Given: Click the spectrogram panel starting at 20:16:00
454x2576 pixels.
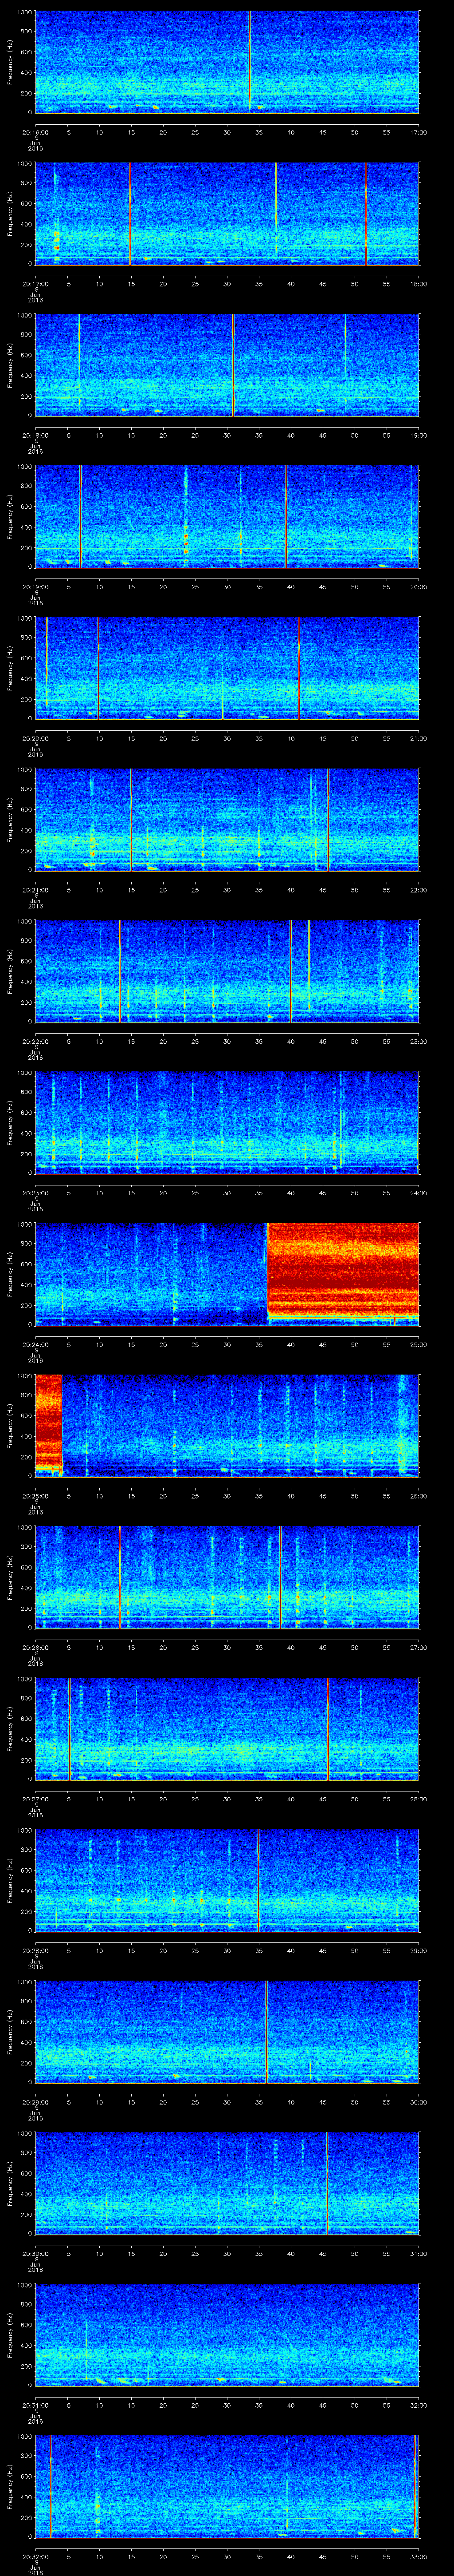Looking at the screenshot, I should coord(227,62).
